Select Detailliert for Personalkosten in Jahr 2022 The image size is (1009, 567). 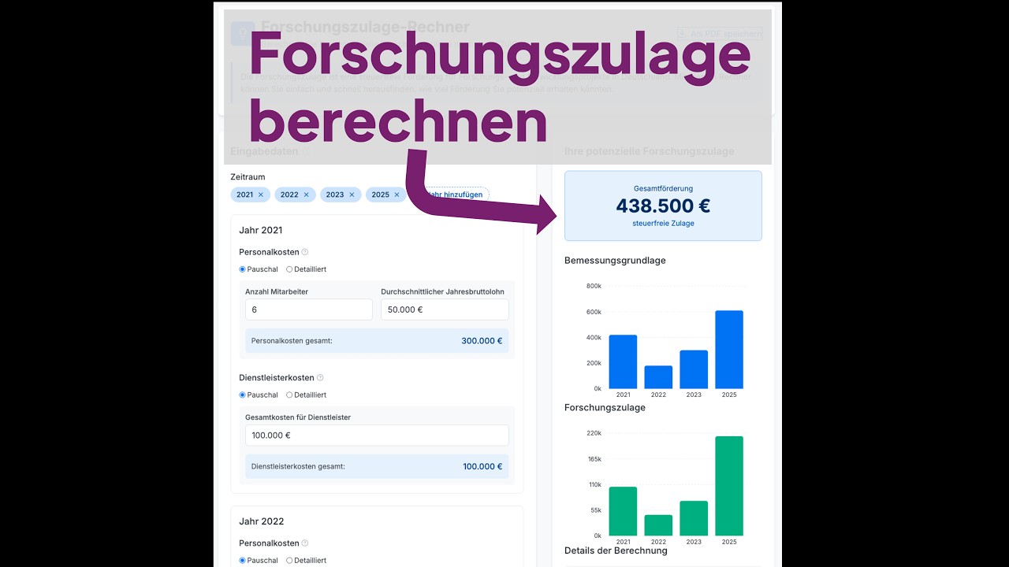(x=289, y=561)
